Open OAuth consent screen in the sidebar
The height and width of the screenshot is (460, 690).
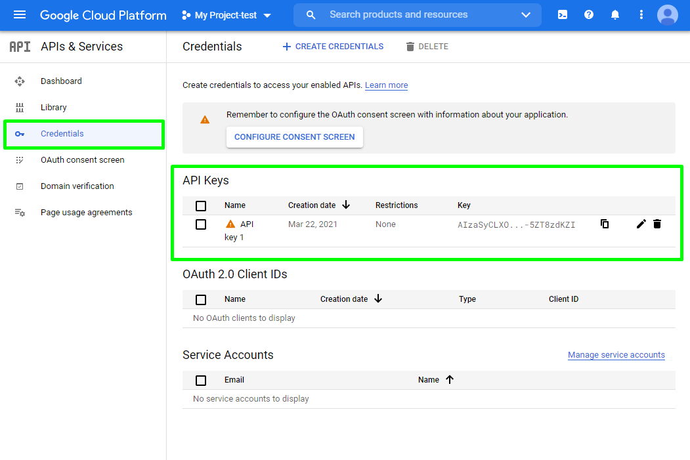(83, 160)
